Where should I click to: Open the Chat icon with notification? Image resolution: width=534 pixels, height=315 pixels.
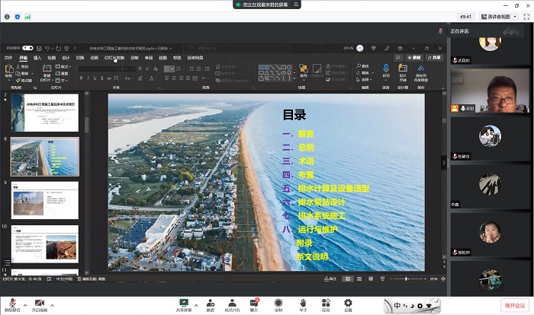255,303
